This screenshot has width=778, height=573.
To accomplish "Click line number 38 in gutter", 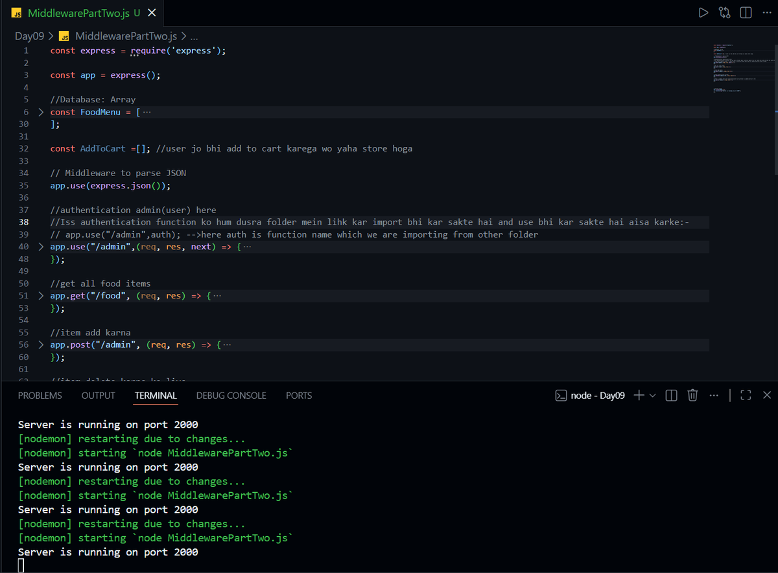I will point(24,222).
